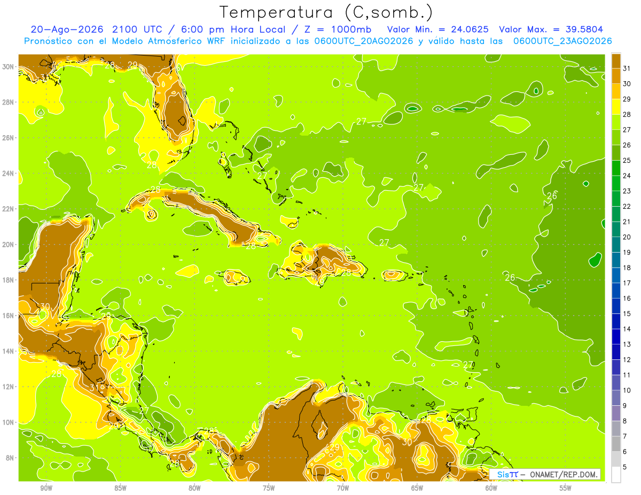The image size is (641, 495).
Task: Click the 70W longitude axis label
Action: pos(343,488)
